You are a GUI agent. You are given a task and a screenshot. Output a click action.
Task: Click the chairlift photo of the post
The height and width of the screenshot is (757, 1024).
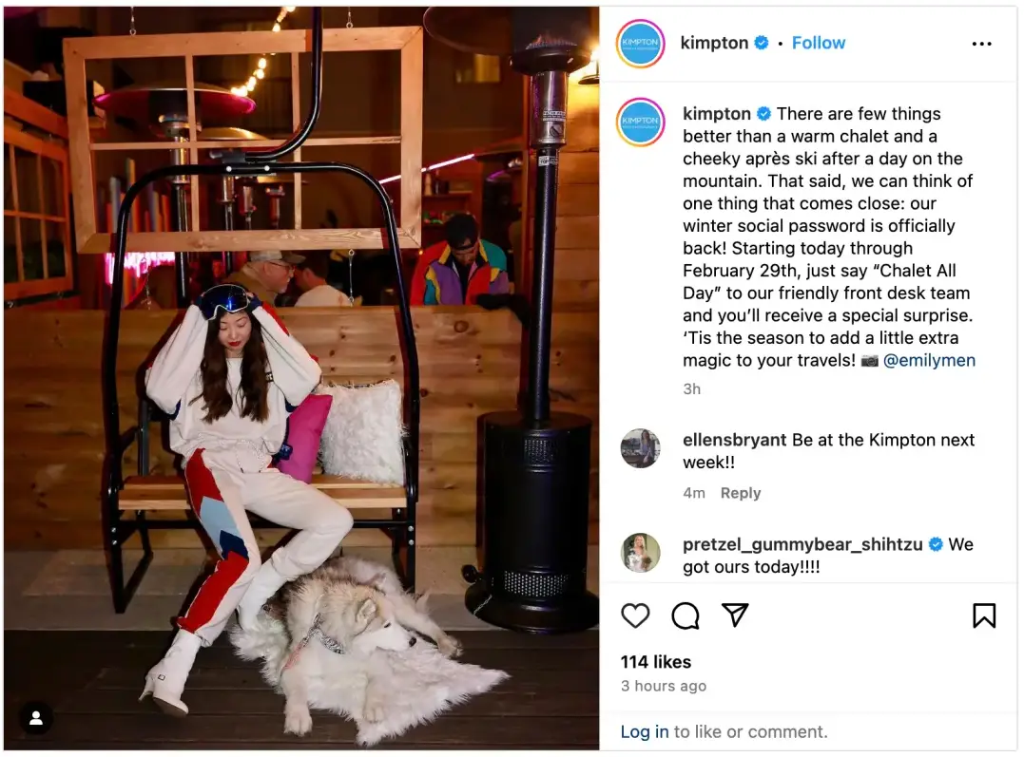(x=301, y=378)
